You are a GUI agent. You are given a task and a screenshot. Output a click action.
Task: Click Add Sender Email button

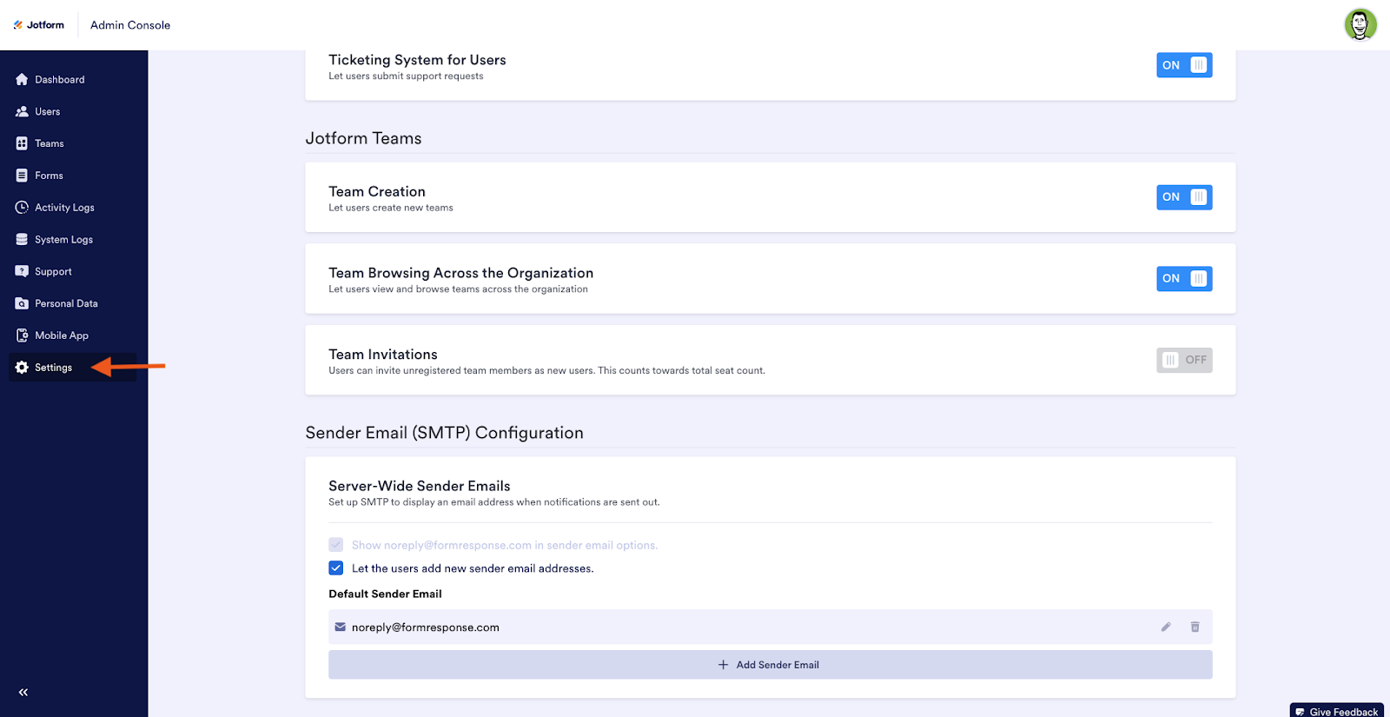tap(770, 665)
